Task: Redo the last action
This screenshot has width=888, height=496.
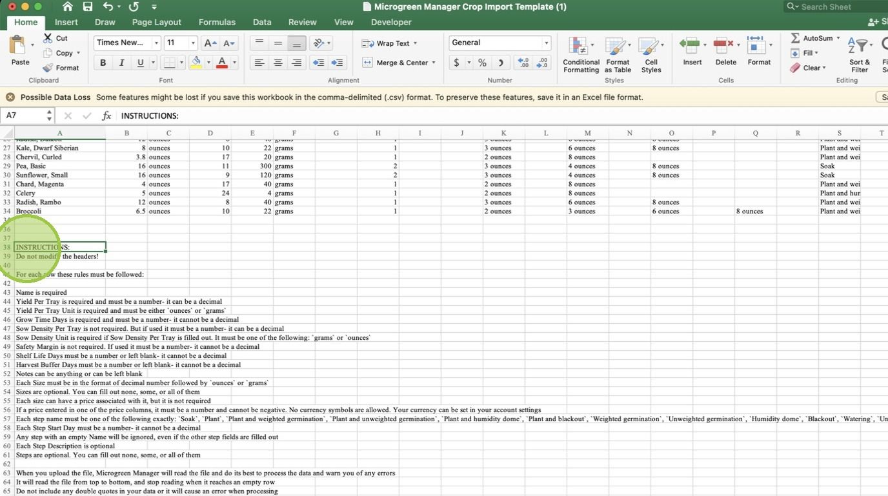Action: [134, 6]
